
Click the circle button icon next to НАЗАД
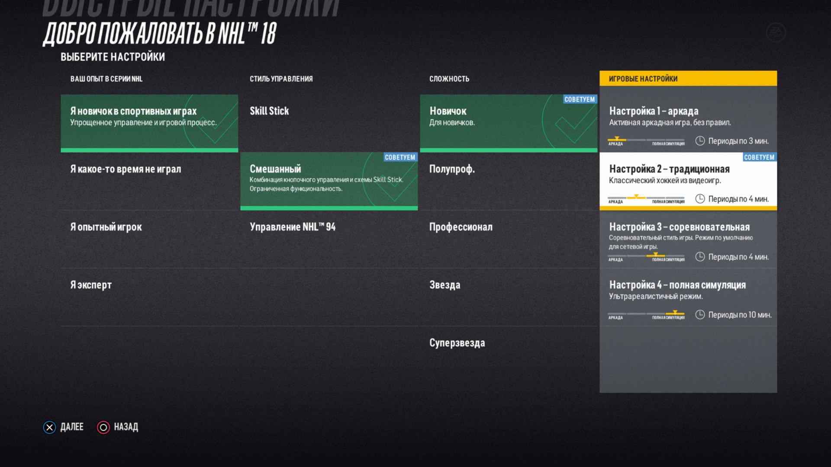click(103, 427)
